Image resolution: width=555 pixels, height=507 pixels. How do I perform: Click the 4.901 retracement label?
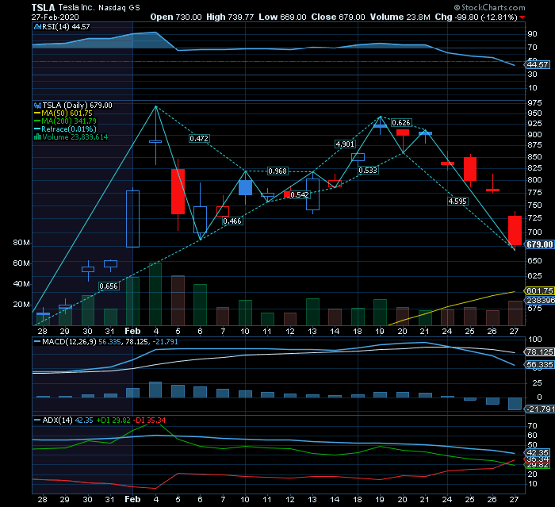[x=345, y=144]
